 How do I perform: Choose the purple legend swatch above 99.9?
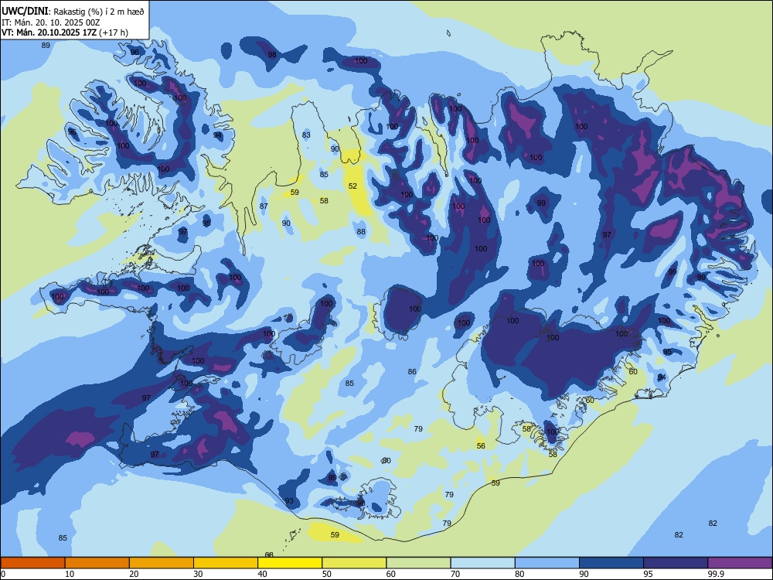pos(740,563)
